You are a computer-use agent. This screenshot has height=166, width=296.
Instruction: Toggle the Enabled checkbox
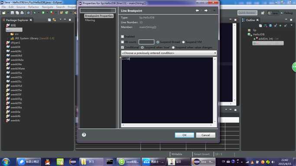(x=123, y=36)
